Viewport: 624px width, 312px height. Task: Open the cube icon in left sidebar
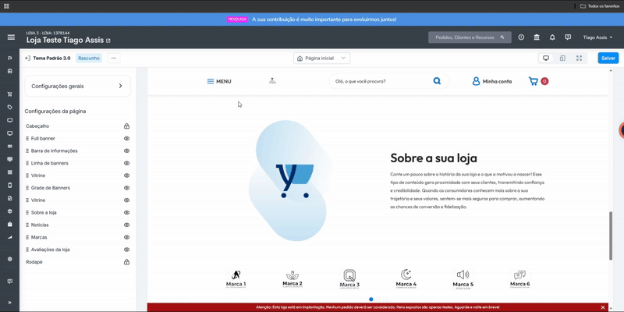point(10,211)
